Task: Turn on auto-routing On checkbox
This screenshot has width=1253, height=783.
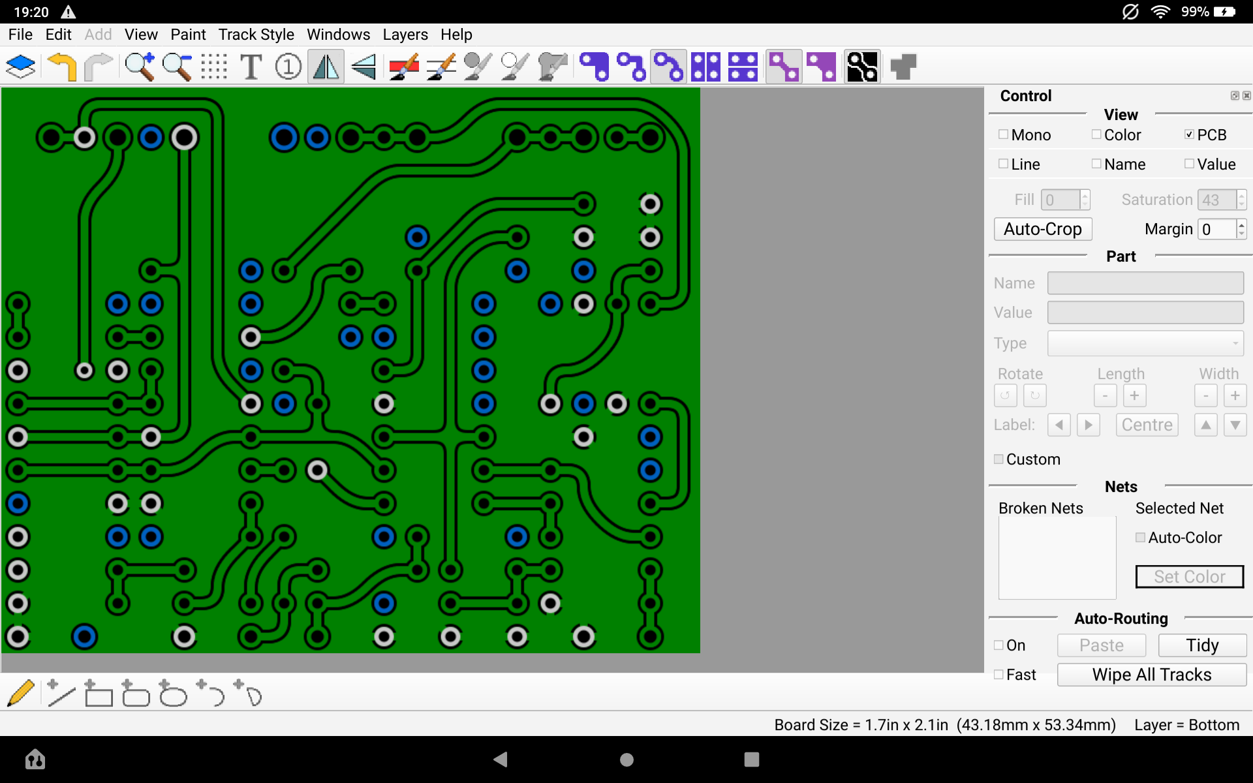Action: 999,645
